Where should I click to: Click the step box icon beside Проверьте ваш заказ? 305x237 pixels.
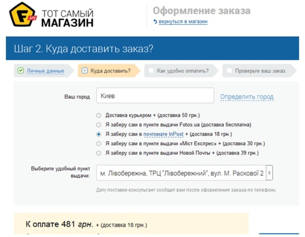click(229, 70)
